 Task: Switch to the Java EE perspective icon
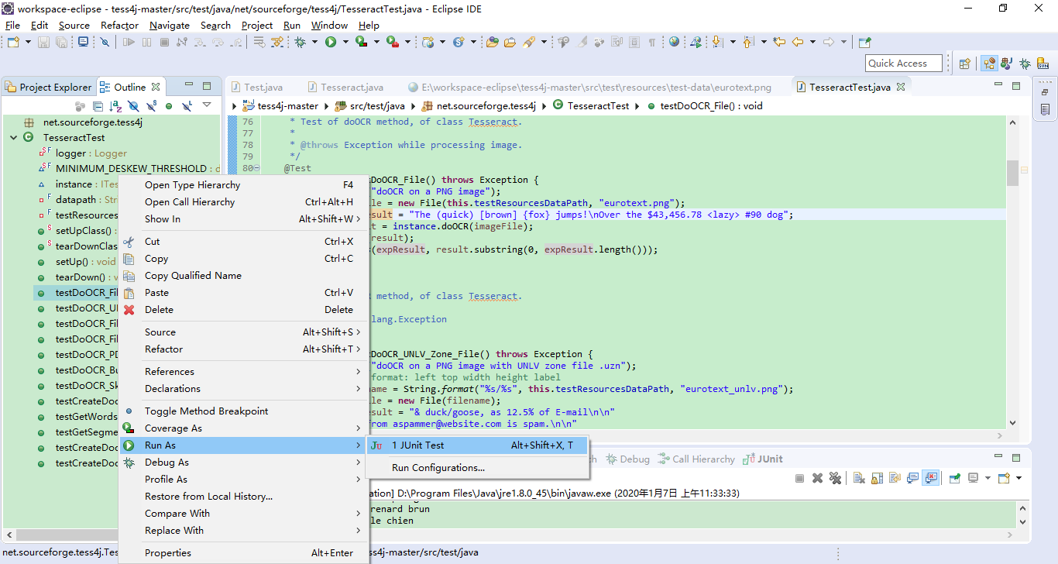coord(989,64)
